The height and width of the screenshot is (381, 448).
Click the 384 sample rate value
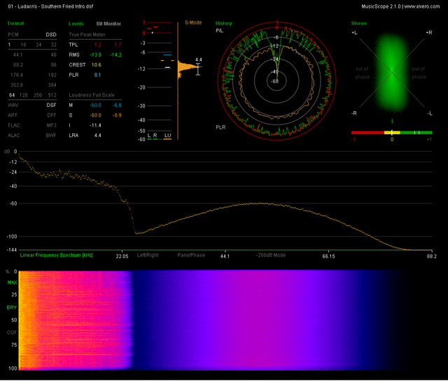[x=52, y=85]
